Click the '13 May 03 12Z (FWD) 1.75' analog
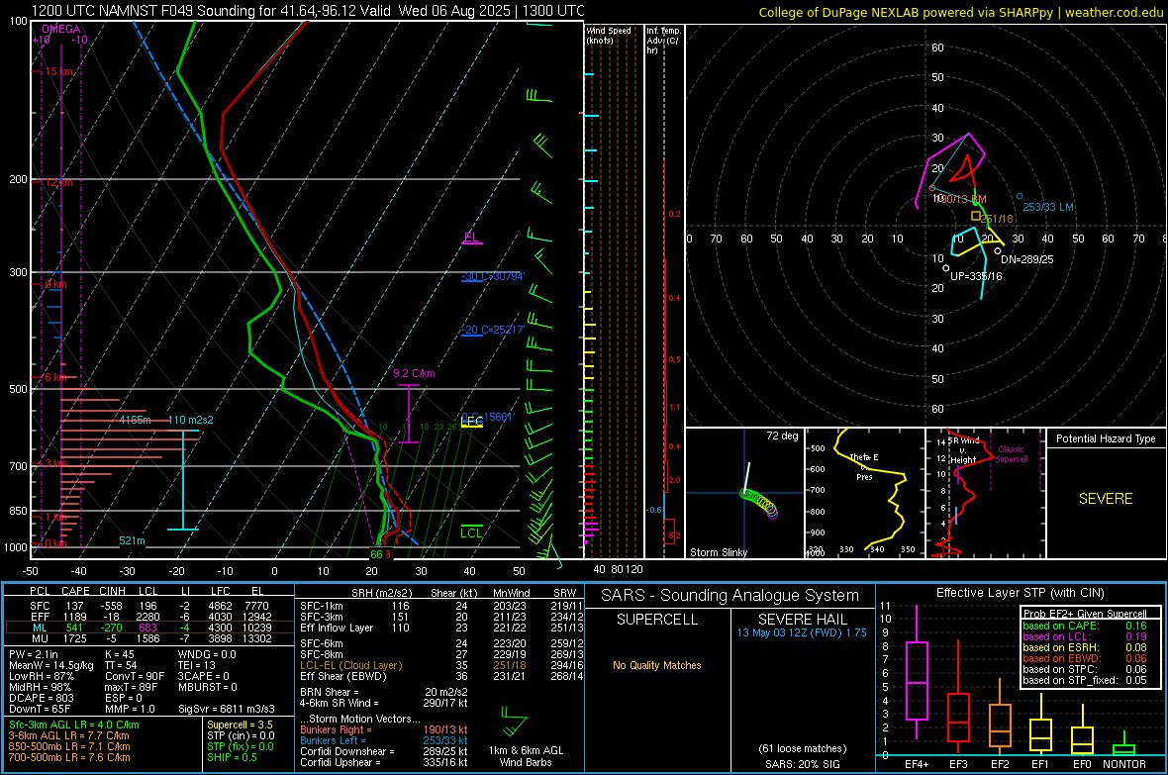Viewport: 1168px width, 775px height. pyautogui.click(x=802, y=632)
